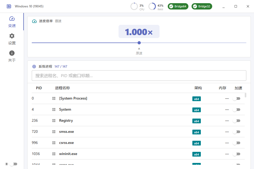The height and width of the screenshot is (169, 254).
Task: Click the 加速 column header
Action: (x=238, y=88)
